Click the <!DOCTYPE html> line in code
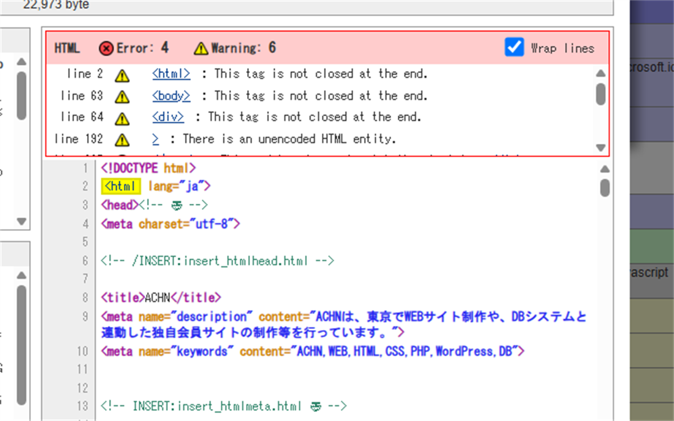 (x=148, y=168)
